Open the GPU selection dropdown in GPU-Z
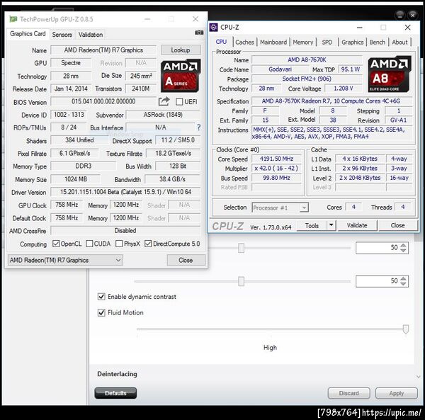 (x=65, y=260)
